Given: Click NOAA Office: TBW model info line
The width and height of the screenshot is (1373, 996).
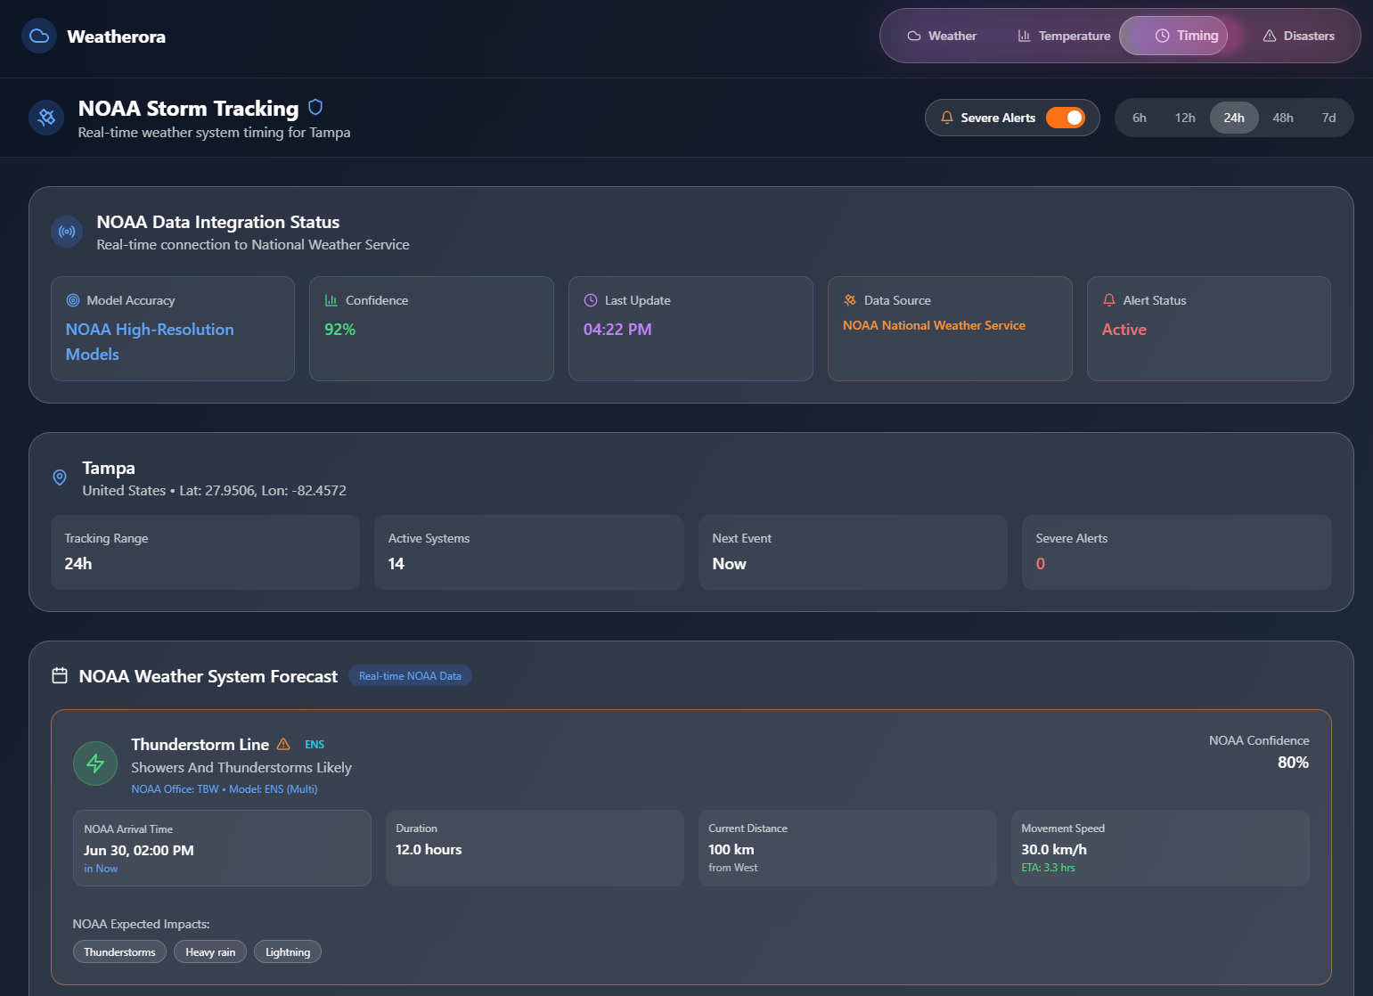Looking at the screenshot, I should click(225, 789).
